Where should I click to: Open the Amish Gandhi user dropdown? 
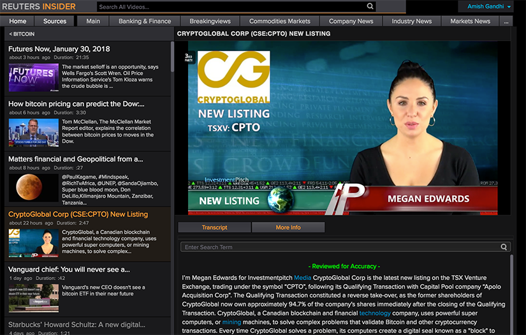489,6
